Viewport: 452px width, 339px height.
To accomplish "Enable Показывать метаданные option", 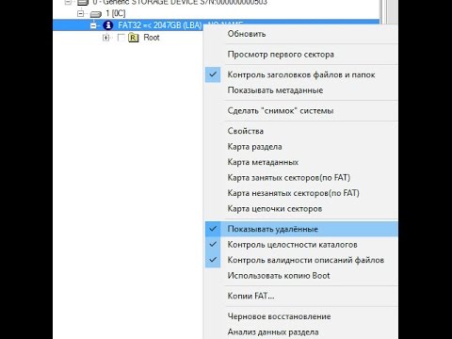I will coord(301,90).
